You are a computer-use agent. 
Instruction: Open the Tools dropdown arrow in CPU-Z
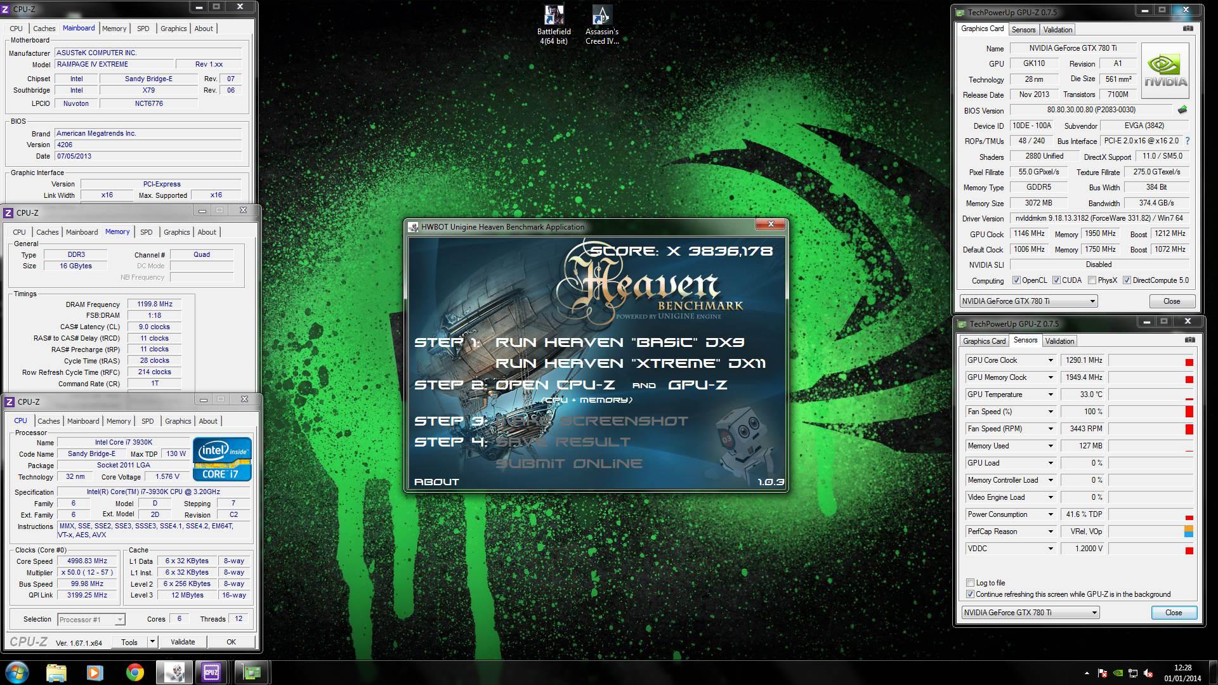tap(152, 642)
